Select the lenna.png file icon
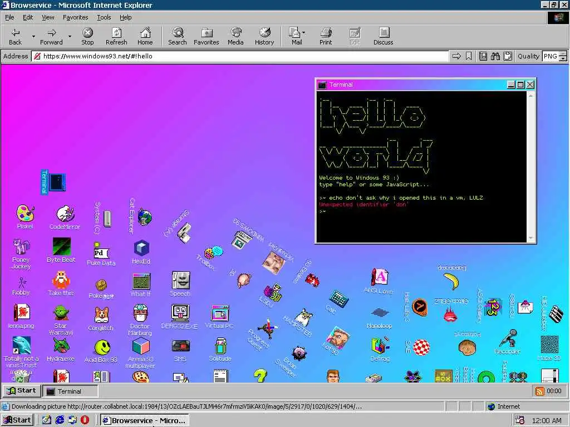 [x=21, y=316]
